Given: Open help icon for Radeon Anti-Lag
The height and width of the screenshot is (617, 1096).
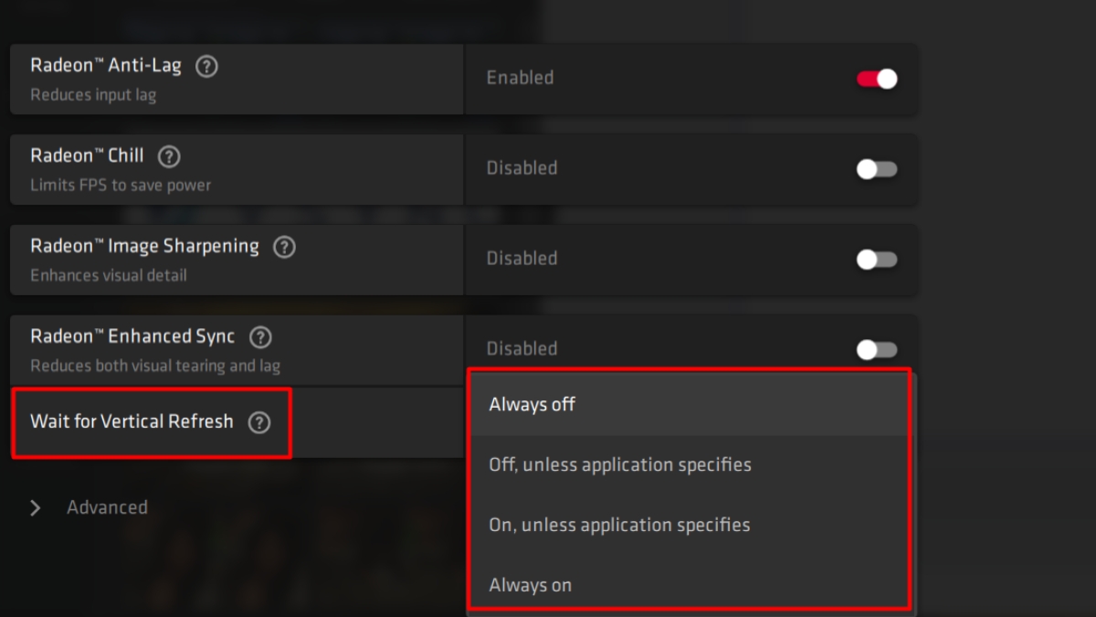Looking at the screenshot, I should click(207, 67).
